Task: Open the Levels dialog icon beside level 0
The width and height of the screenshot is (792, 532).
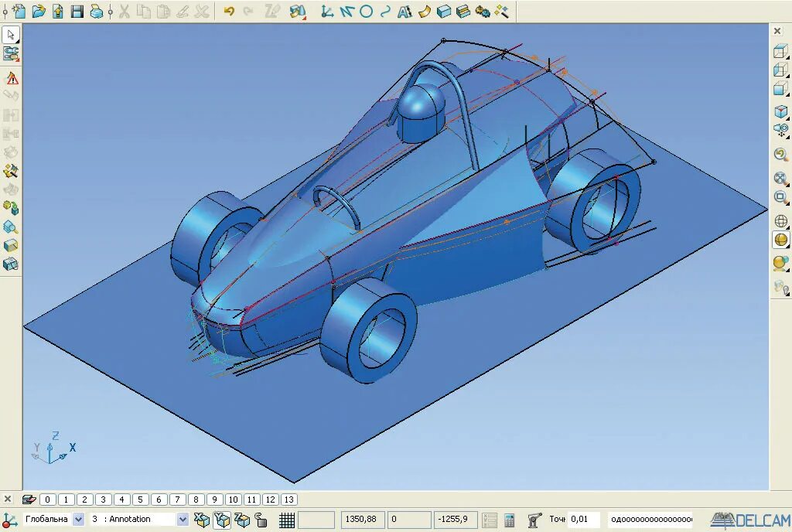Action: [29, 500]
